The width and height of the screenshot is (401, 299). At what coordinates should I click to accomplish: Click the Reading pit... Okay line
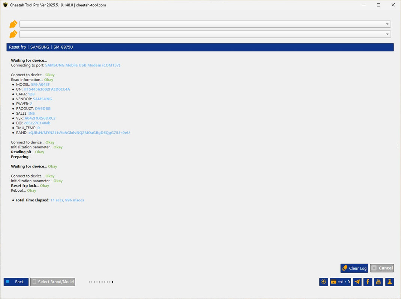tap(28, 152)
